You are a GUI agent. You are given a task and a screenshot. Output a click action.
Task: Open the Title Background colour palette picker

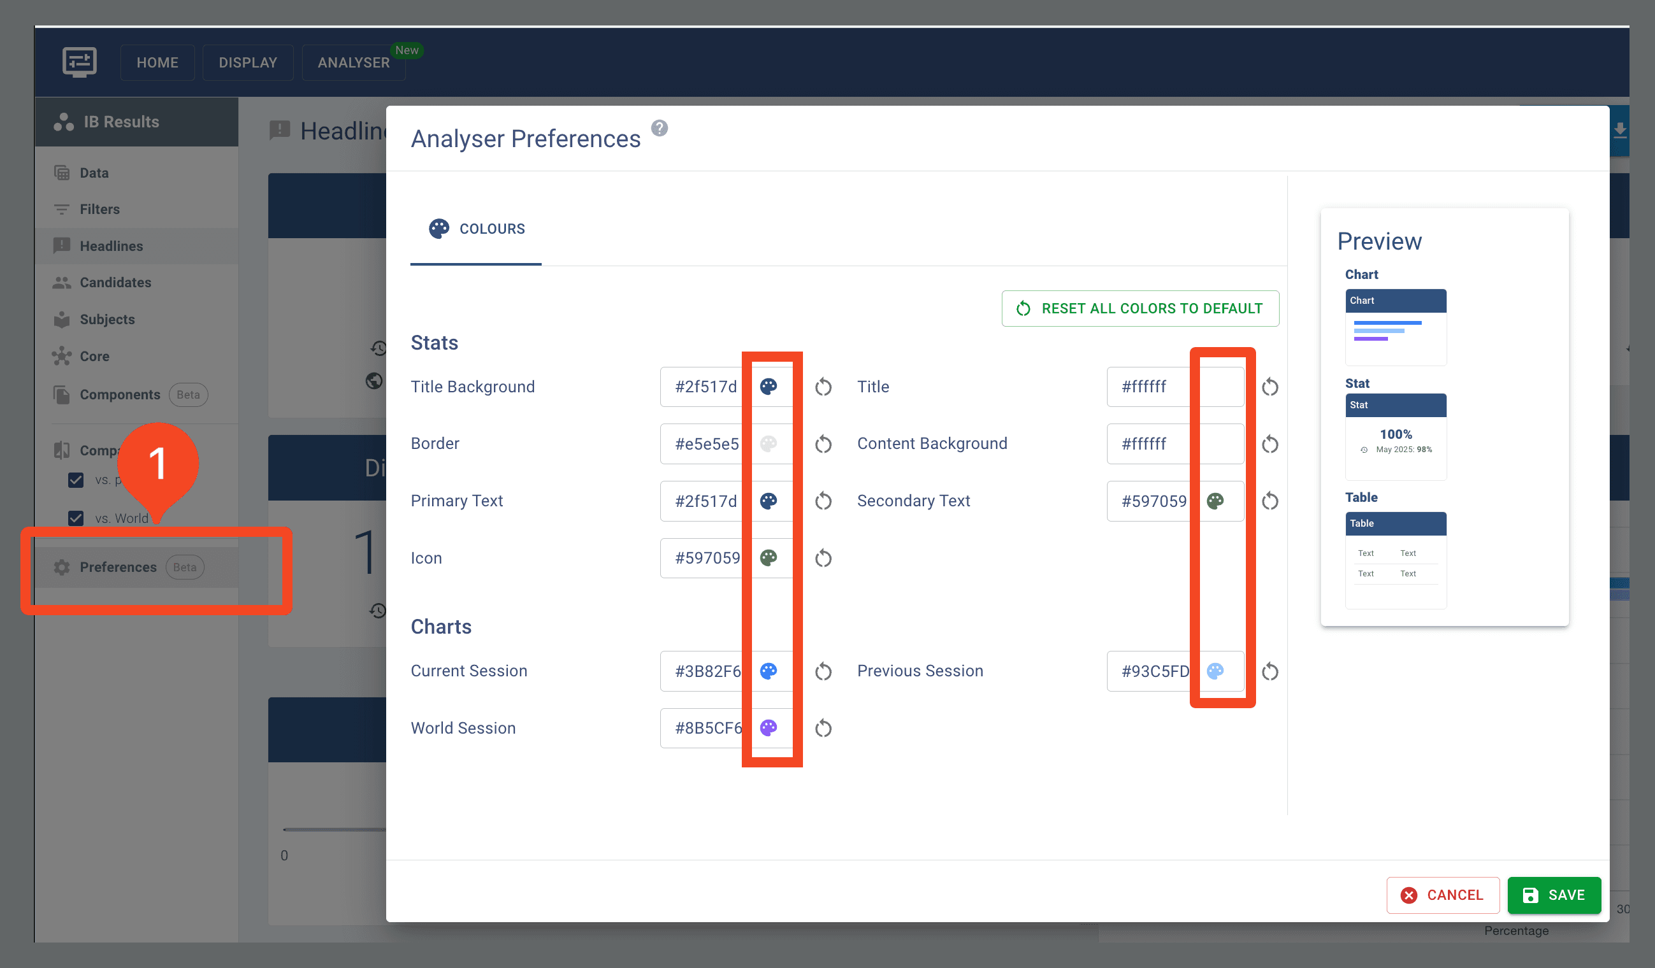pos(769,387)
